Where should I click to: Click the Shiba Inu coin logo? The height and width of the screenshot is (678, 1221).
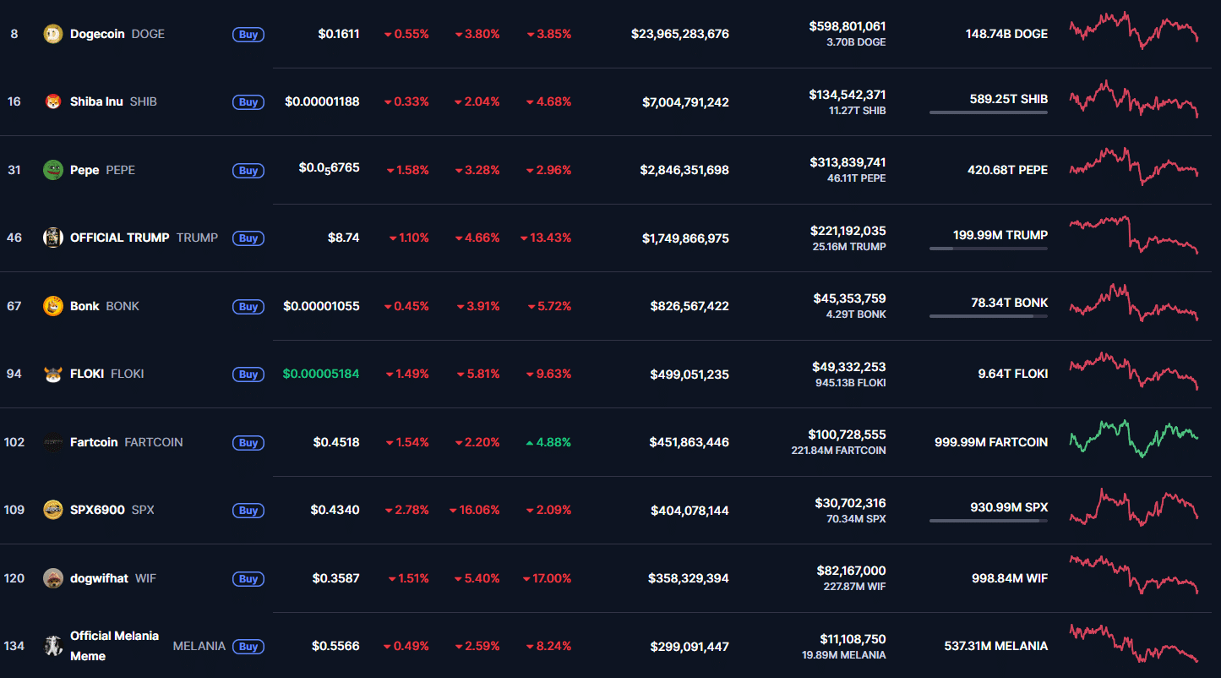[x=53, y=101]
